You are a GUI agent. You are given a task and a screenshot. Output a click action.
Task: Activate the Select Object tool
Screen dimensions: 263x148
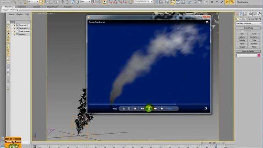[x=42, y=2]
